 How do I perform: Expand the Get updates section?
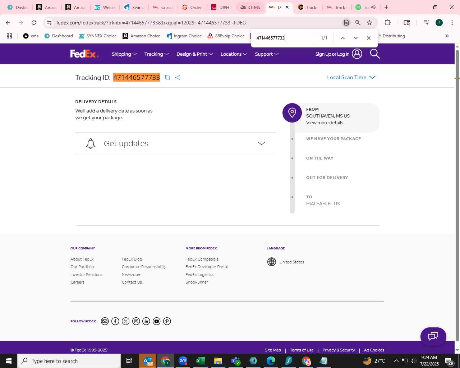[176, 143]
